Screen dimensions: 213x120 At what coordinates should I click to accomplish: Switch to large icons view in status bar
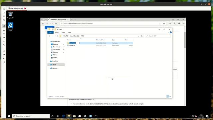point(170,97)
